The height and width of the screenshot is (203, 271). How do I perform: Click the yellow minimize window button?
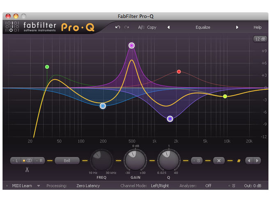[x=16, y=16]
